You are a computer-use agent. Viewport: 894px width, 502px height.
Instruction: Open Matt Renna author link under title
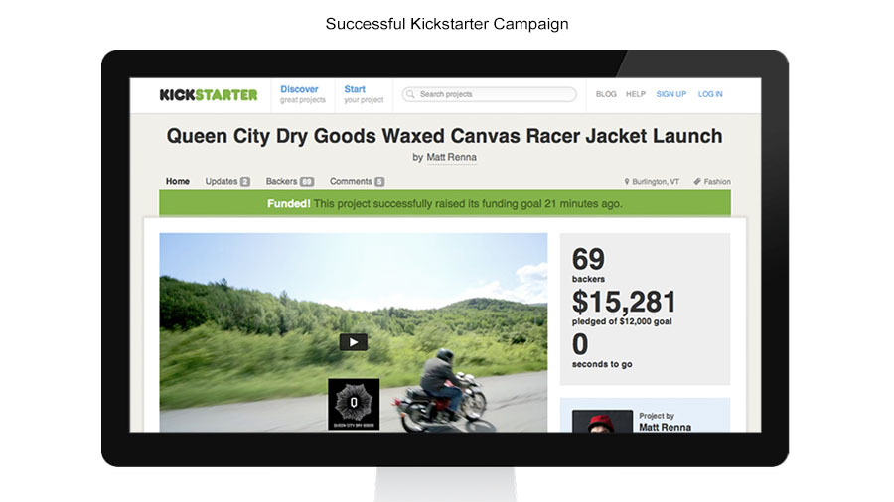(x=452, y=157)
